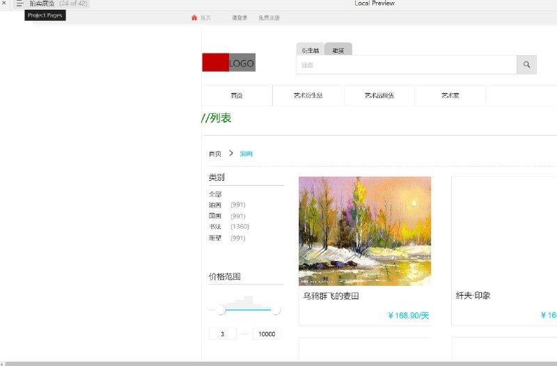Click the right price range slider handle

point(276,310)
